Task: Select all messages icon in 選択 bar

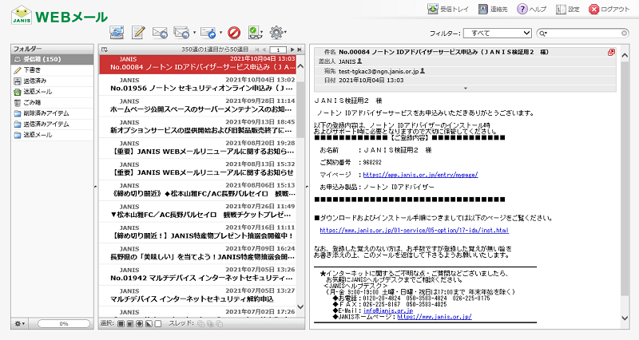Action: (121, 324)
